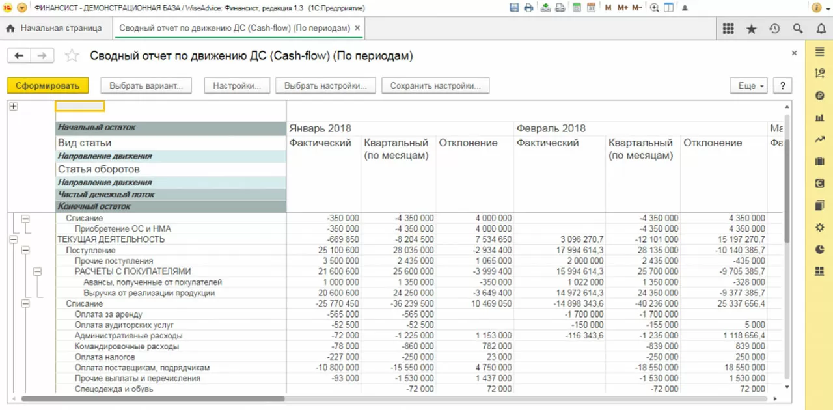Click the green-arrow send to printer icon
Screen dimensions: 833x410
(546, 8)
